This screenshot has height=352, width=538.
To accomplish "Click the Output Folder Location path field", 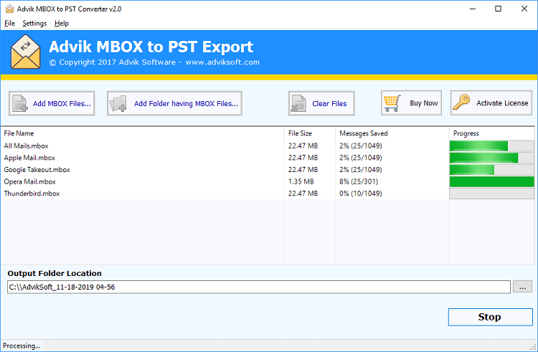I will (259, 287).
